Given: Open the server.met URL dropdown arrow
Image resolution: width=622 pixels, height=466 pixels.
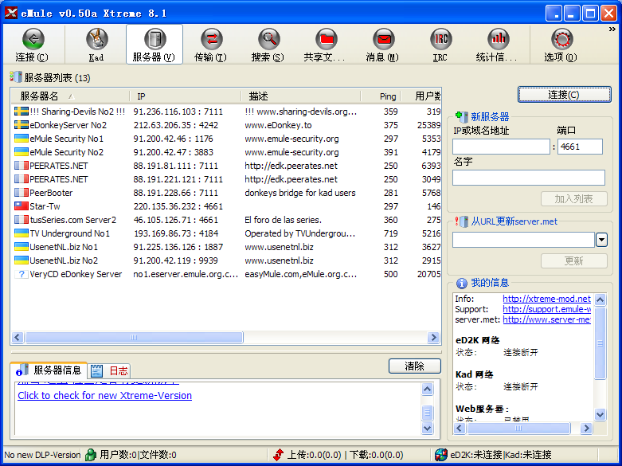Looking at the screenshot, I should (x=601, y=240).
